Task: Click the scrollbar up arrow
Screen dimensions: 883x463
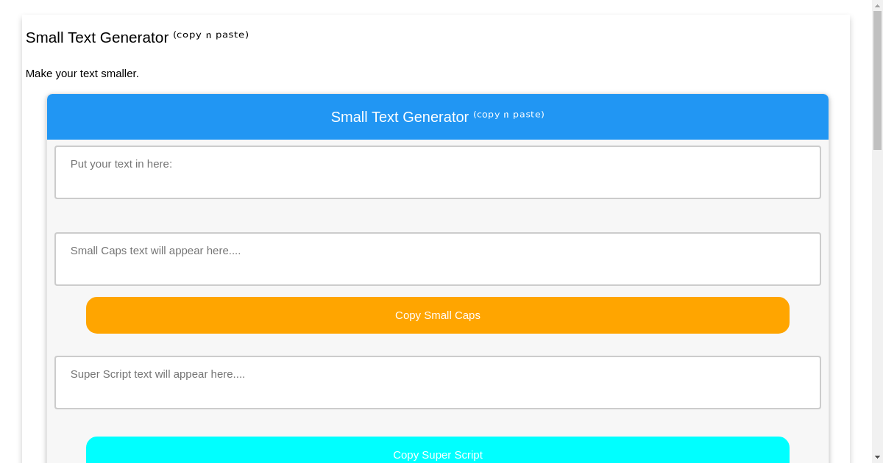Action: pyautogui.click(x=877, y=5)
